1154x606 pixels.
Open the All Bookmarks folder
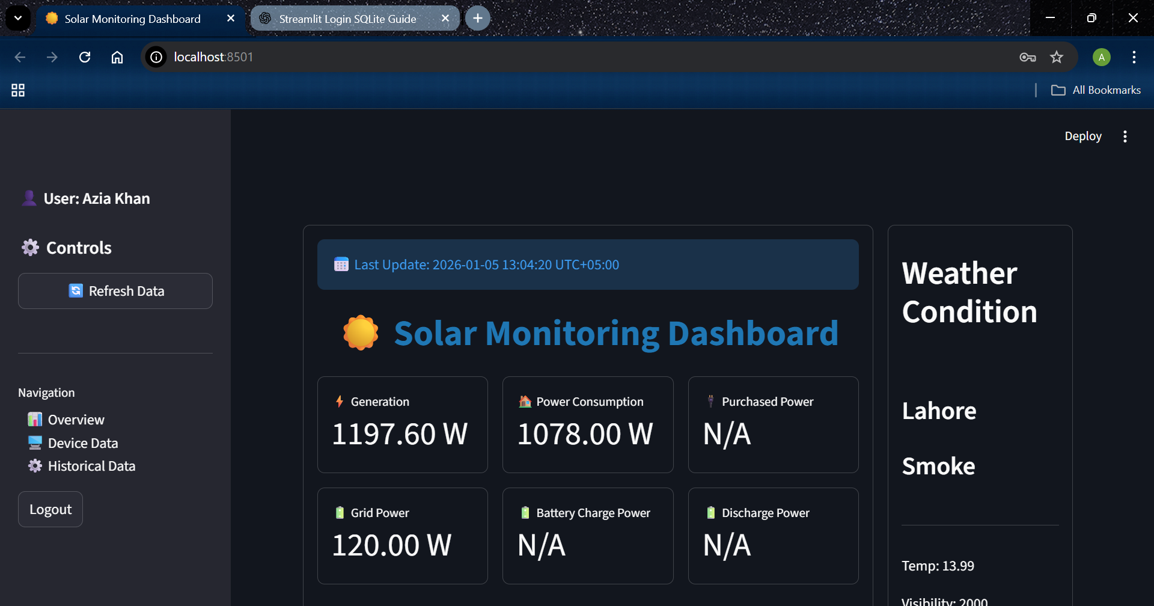coord(1096,90)
